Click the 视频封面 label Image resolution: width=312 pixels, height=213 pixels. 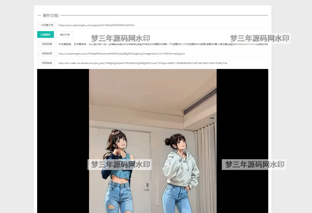coord(47,54)
